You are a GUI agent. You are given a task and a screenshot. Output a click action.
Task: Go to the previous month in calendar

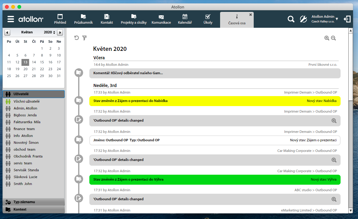[x=7, y=32]
